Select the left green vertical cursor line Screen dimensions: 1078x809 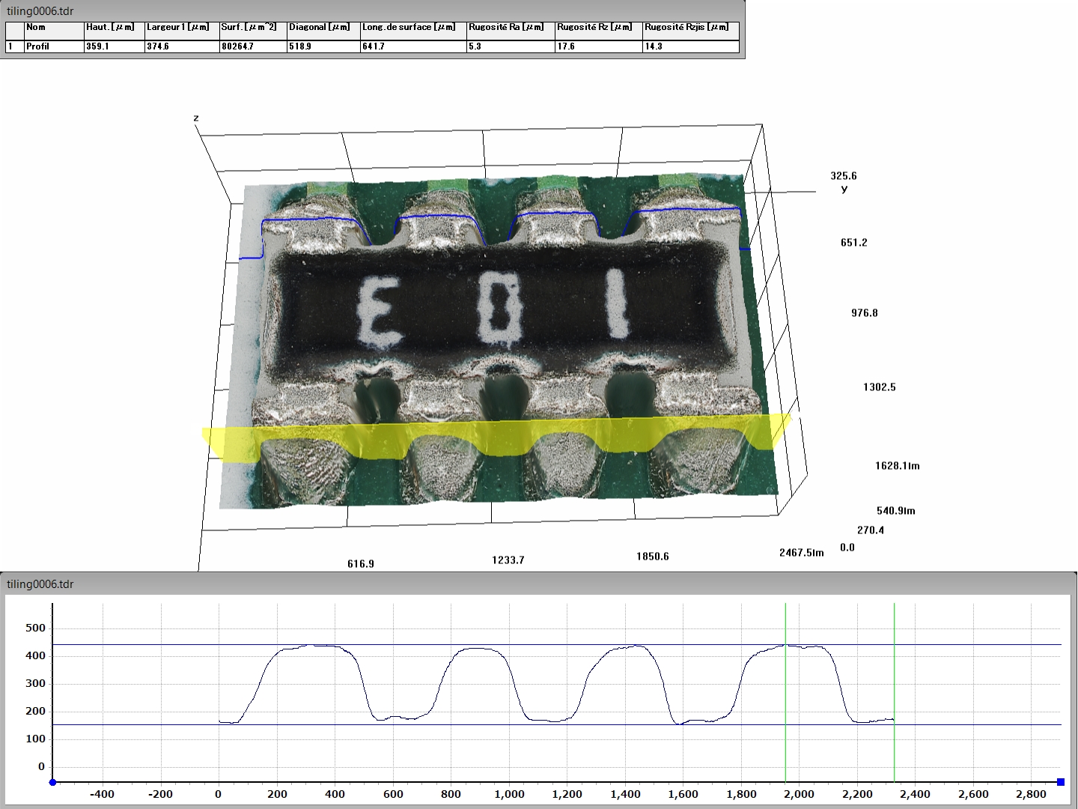(x=785, y=697)
